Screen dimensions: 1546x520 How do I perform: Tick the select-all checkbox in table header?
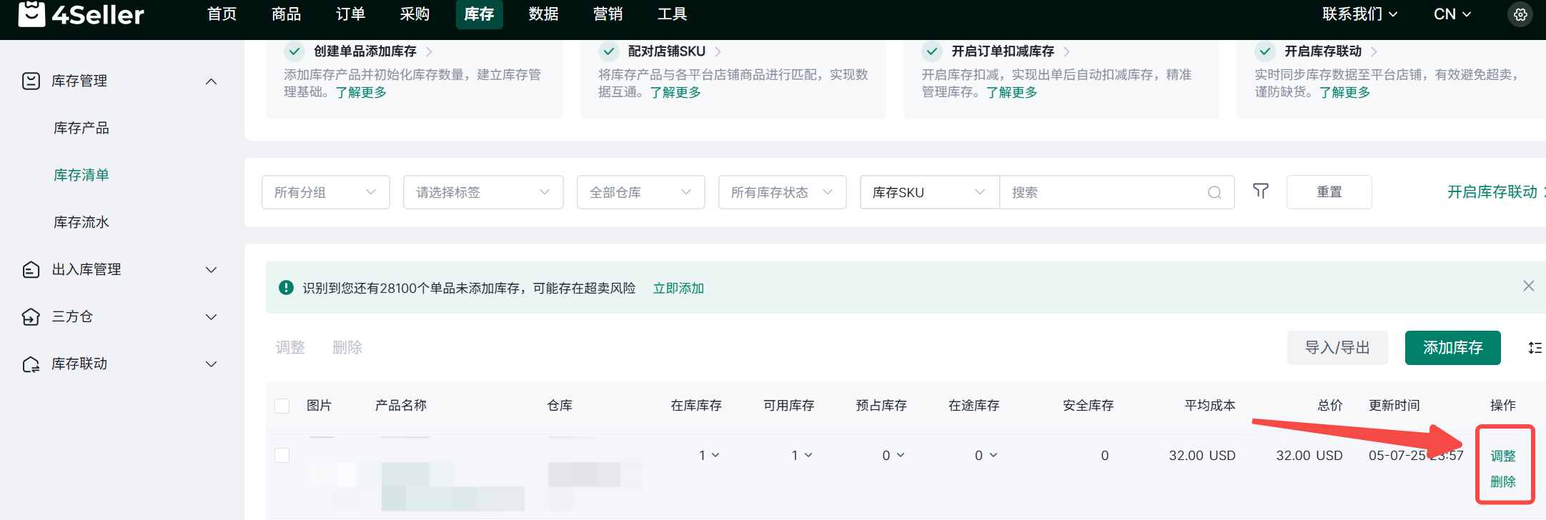point(282,406)
